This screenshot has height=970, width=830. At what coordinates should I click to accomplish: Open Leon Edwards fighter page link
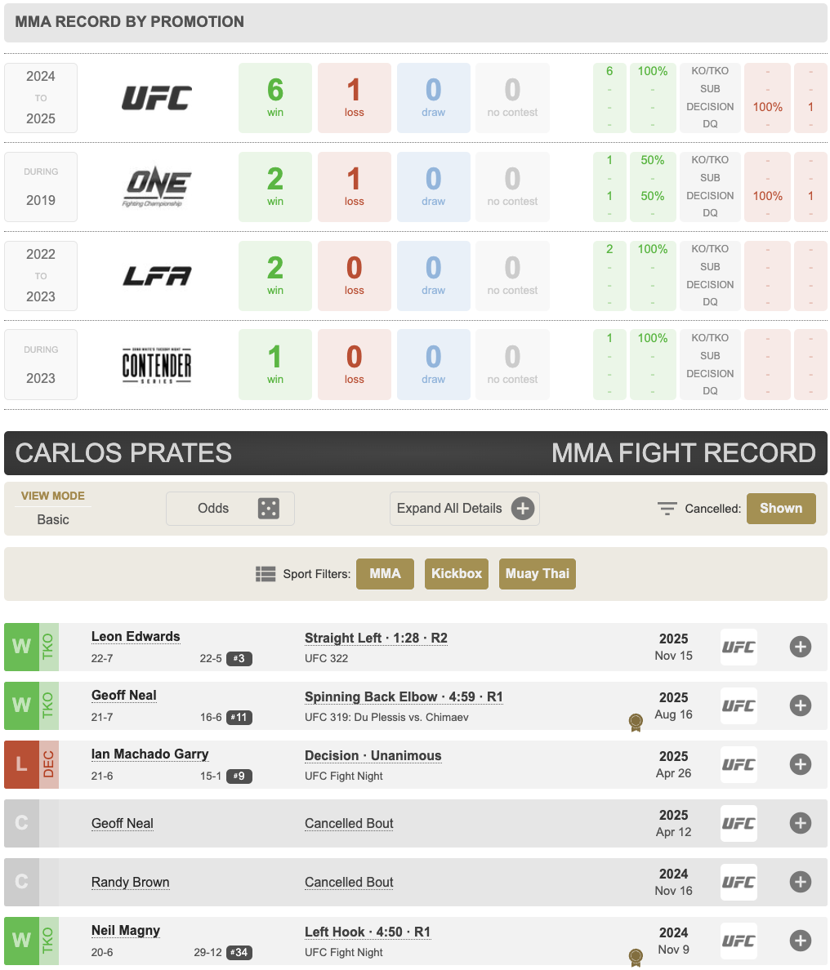[x=136, y=637]
